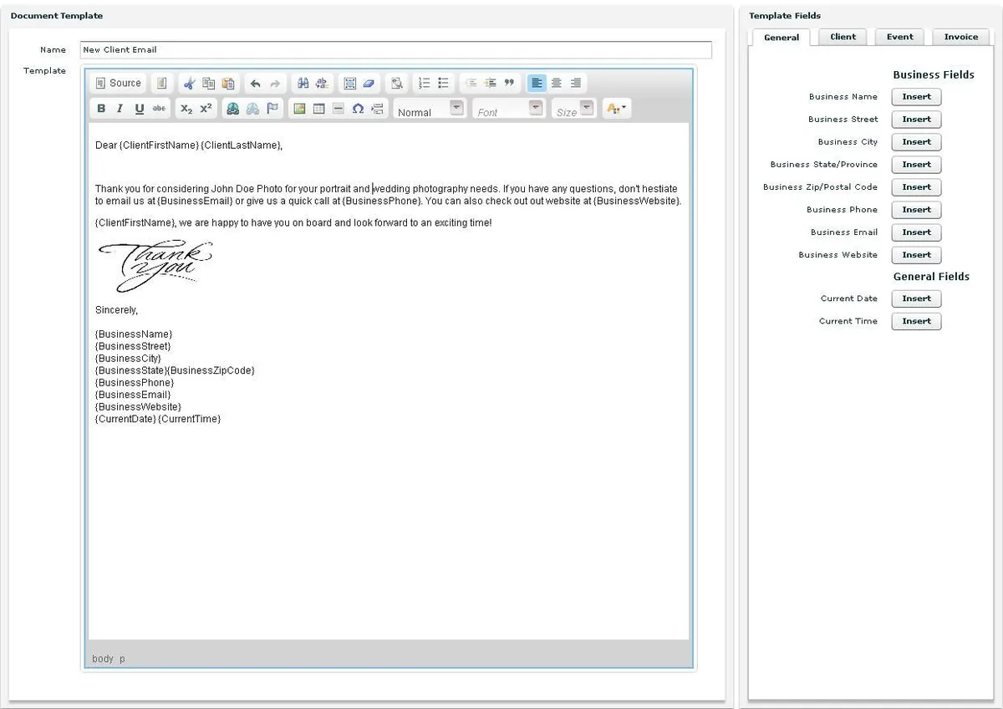Toggle center alignment
Screen dimensions: 1003x709
[x=556, y=84]
